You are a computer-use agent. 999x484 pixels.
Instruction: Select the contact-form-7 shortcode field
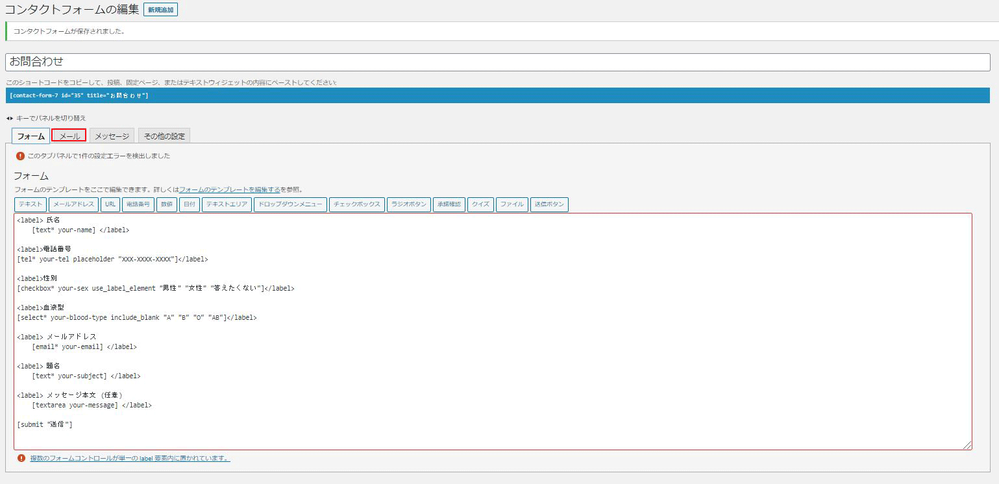tap(497, 95)
